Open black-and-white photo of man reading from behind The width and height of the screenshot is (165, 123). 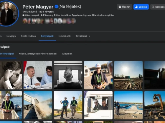[x=68, y=75]
